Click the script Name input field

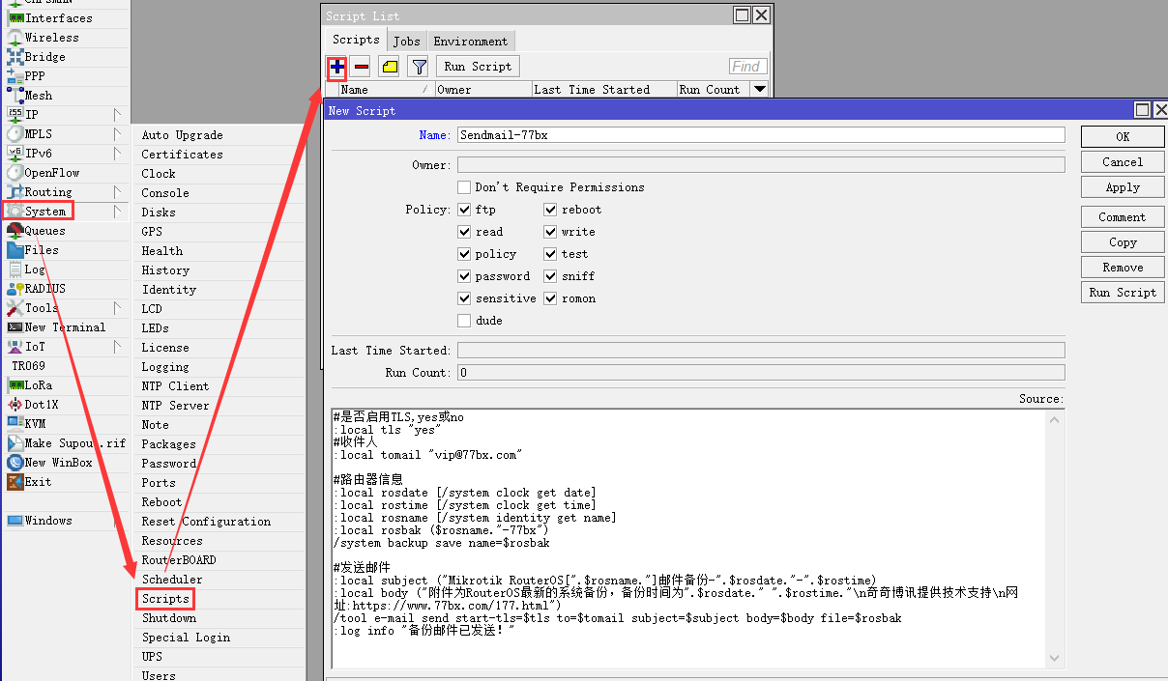[x=760, y=135]
